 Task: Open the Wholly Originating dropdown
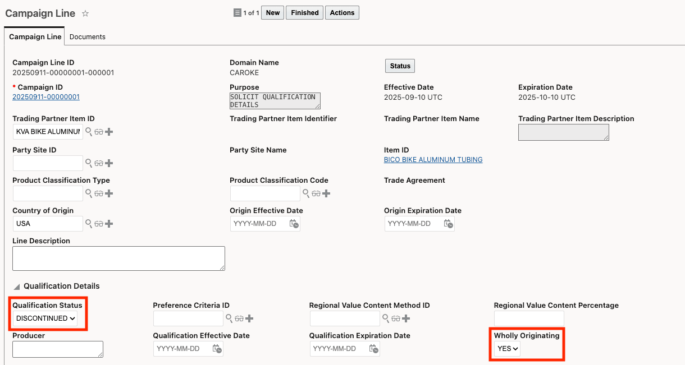point(508,349)
